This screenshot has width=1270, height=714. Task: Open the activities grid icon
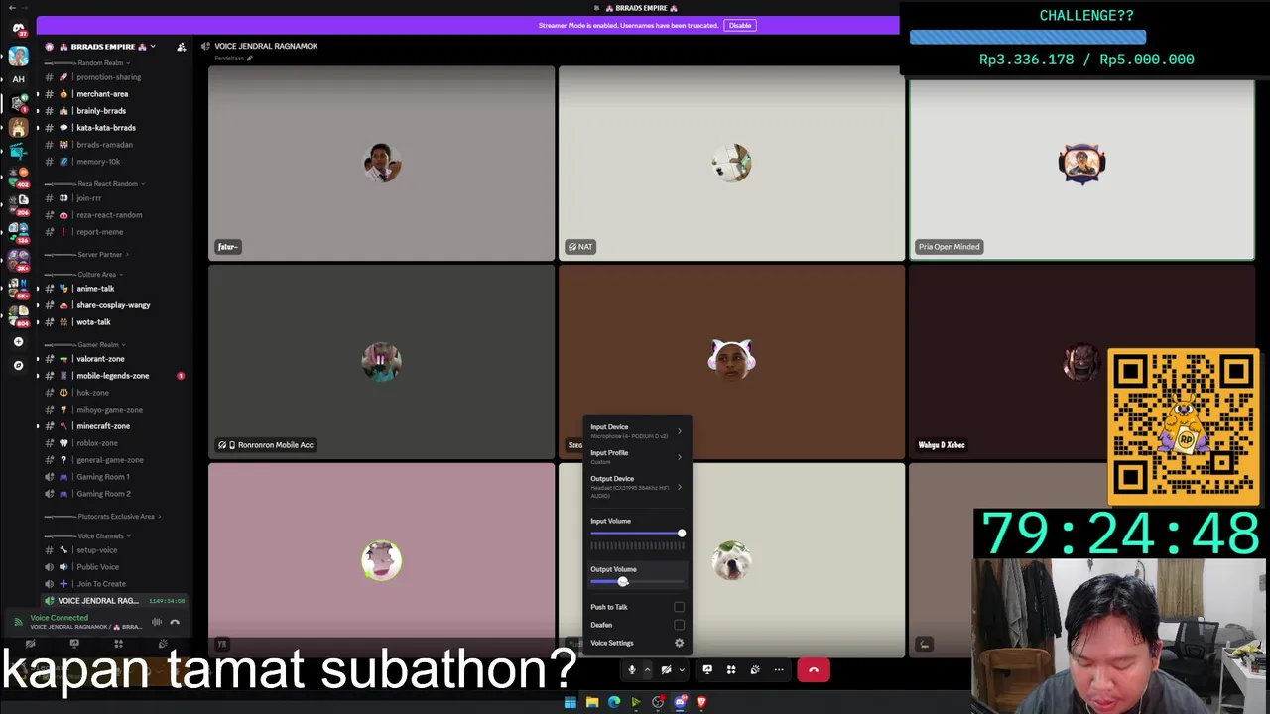(731, 670)
